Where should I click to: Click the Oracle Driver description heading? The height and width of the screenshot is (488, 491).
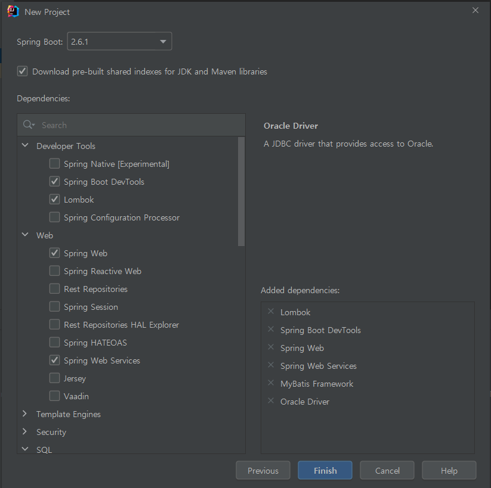tap(291, 126)
